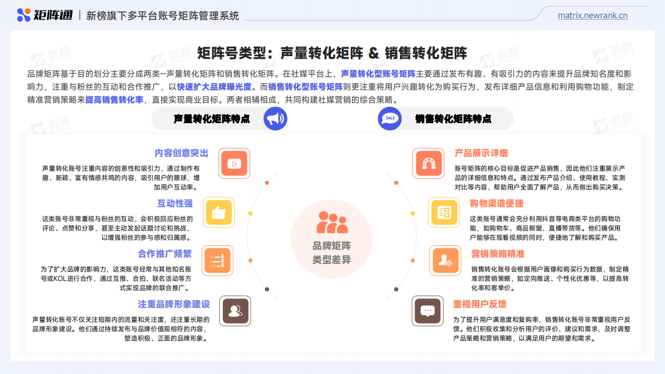Click the heading 注重品牌形象建设
Viewport: 665px width, 374px height.
coord(174,304)
